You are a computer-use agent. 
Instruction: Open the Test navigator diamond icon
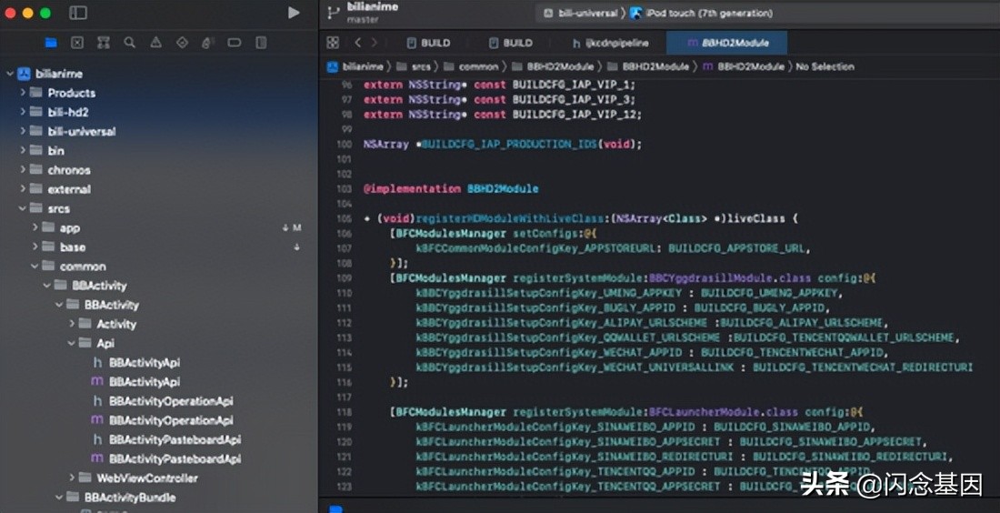(x=182, y=43)
